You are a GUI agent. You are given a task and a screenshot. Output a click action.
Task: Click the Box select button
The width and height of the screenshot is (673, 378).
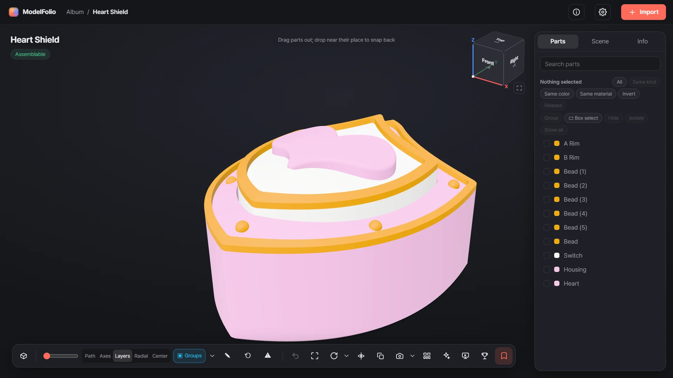[x=583, y=118]
